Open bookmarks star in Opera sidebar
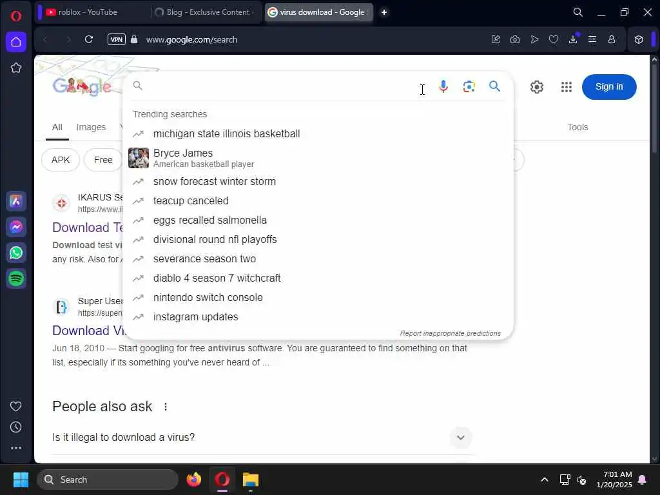Screen dimensions: 660x495 (16, 68)
